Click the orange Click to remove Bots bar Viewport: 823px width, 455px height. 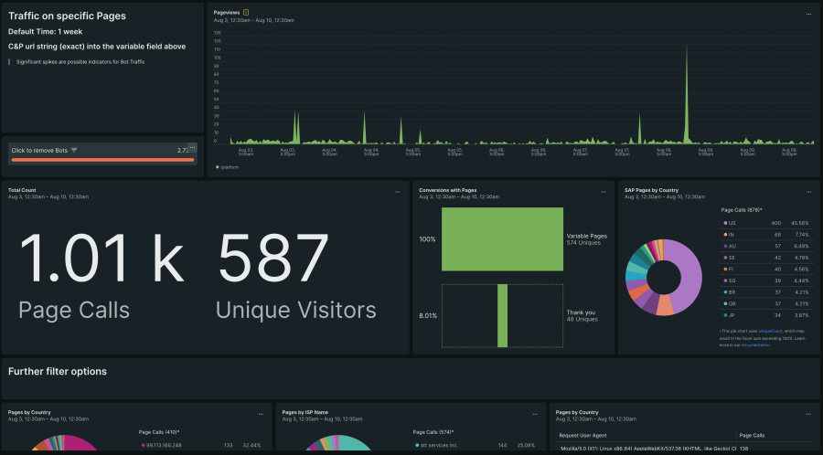pos(102,160)
